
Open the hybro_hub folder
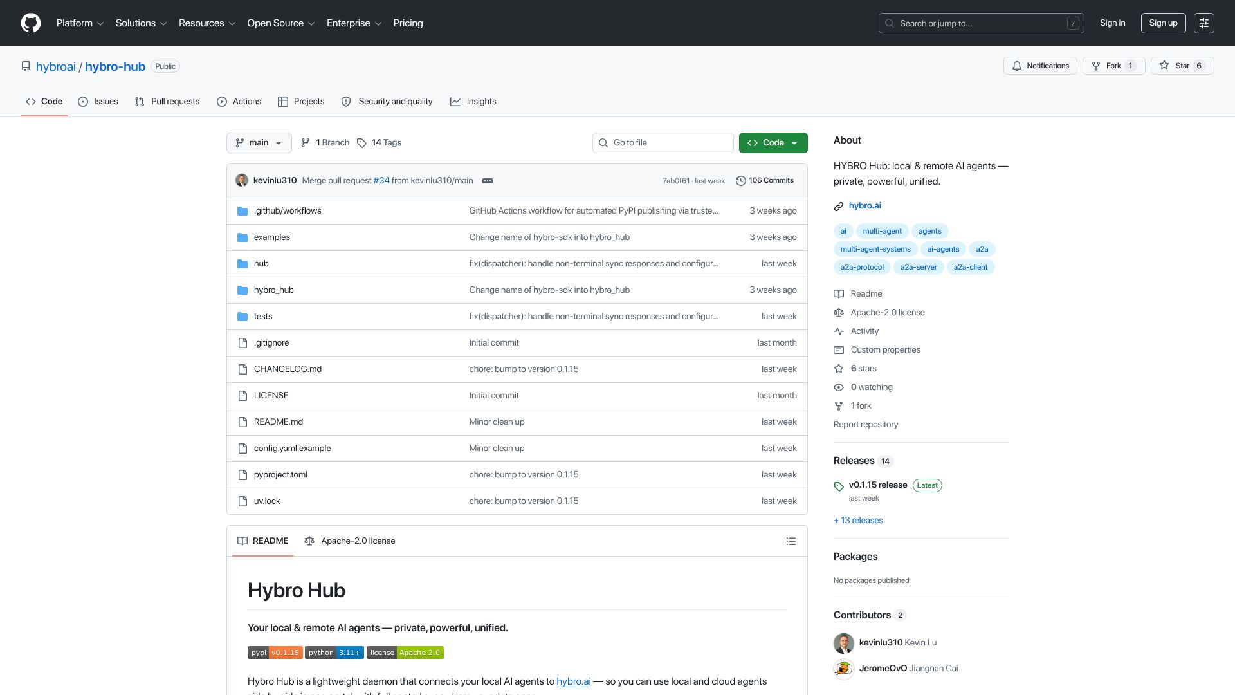tap(273, 290)
